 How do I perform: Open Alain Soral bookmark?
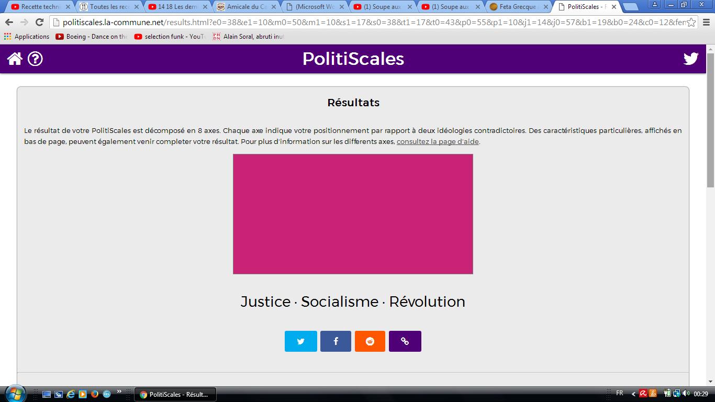tap(249, 37)
